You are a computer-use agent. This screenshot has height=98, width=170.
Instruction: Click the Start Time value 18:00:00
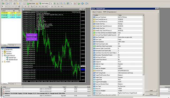[x=130, y=19]
